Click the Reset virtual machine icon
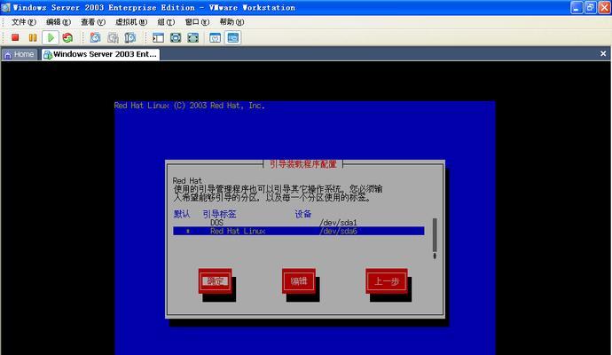 coord(67,37)
